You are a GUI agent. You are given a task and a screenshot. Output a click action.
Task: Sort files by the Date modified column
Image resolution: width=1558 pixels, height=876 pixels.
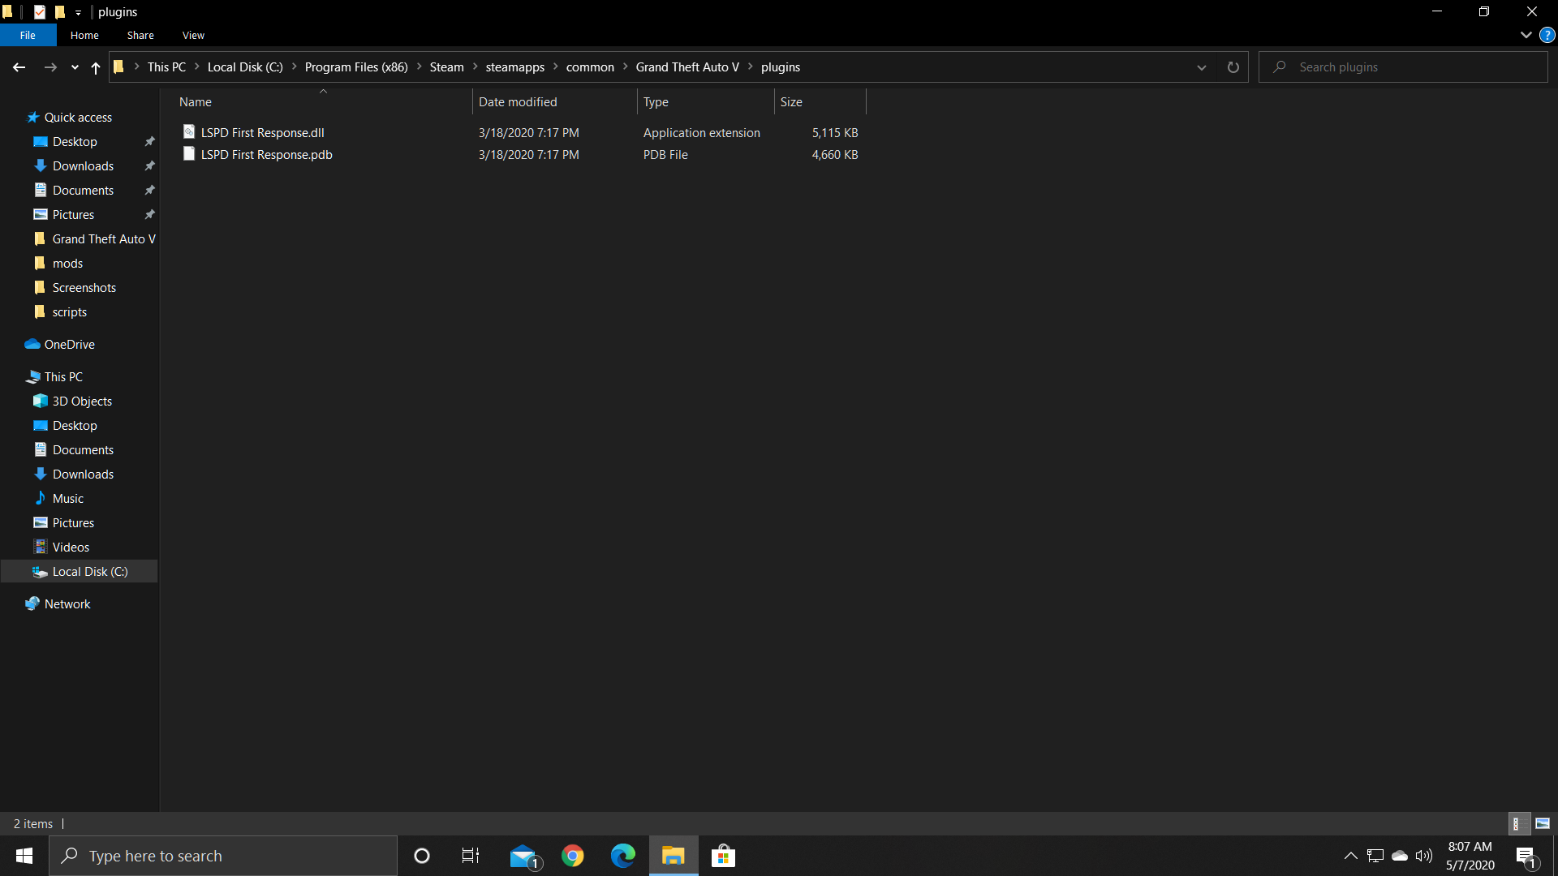(518, 101)
